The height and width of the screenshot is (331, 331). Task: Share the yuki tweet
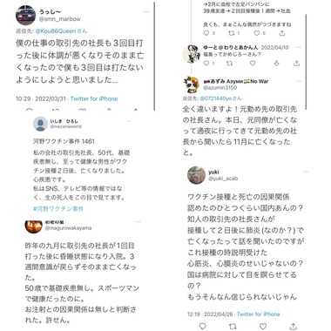click(x=294, y=327)
